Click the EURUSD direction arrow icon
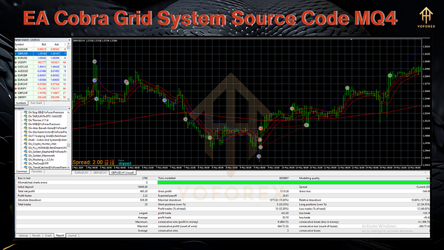The image size is (444, 250). click(16, 58)
